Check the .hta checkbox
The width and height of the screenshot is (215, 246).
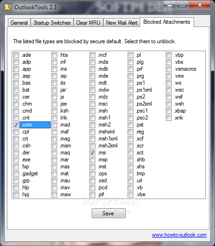pos(54,55)
